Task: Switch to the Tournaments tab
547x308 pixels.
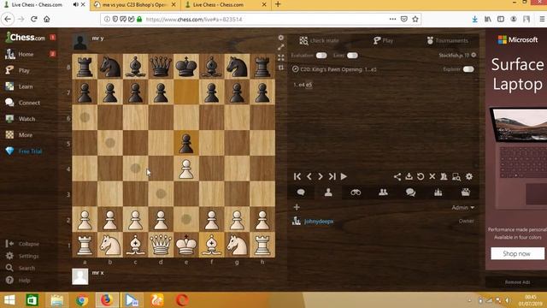Action: pyautogui.click(x=447, y=40)
